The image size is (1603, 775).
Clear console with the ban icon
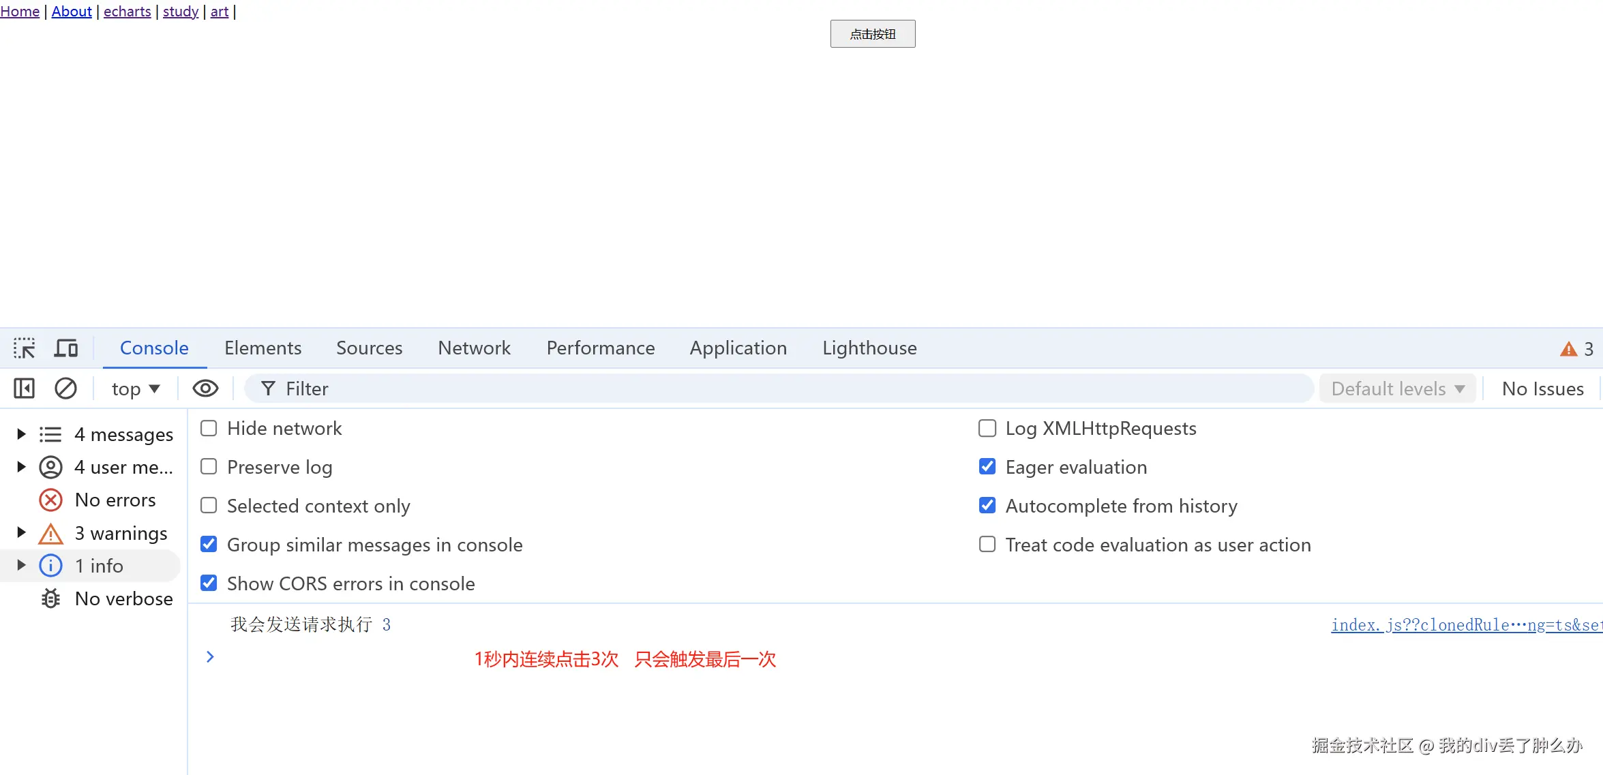tap(65, 389)
